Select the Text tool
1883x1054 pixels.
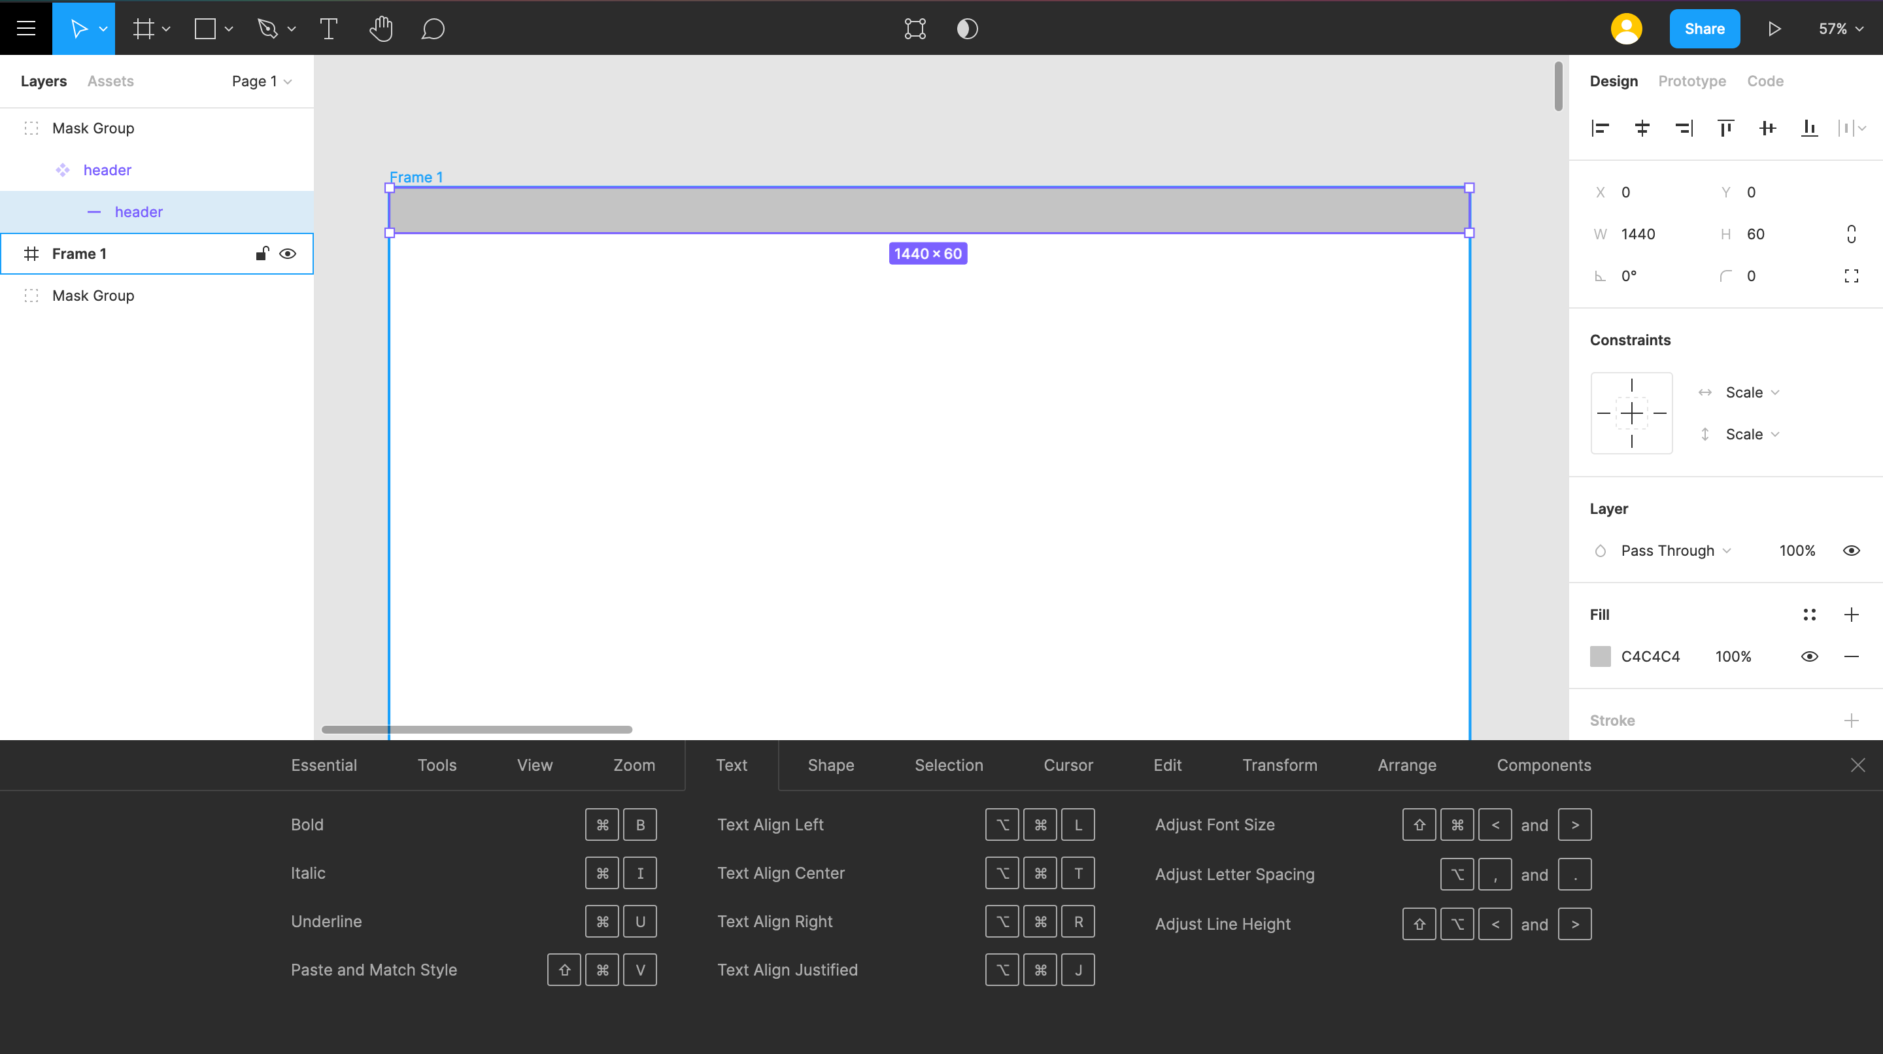tap(329, 29)
